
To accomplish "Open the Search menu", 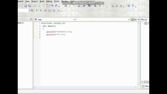I will click(x=21, y=1).
